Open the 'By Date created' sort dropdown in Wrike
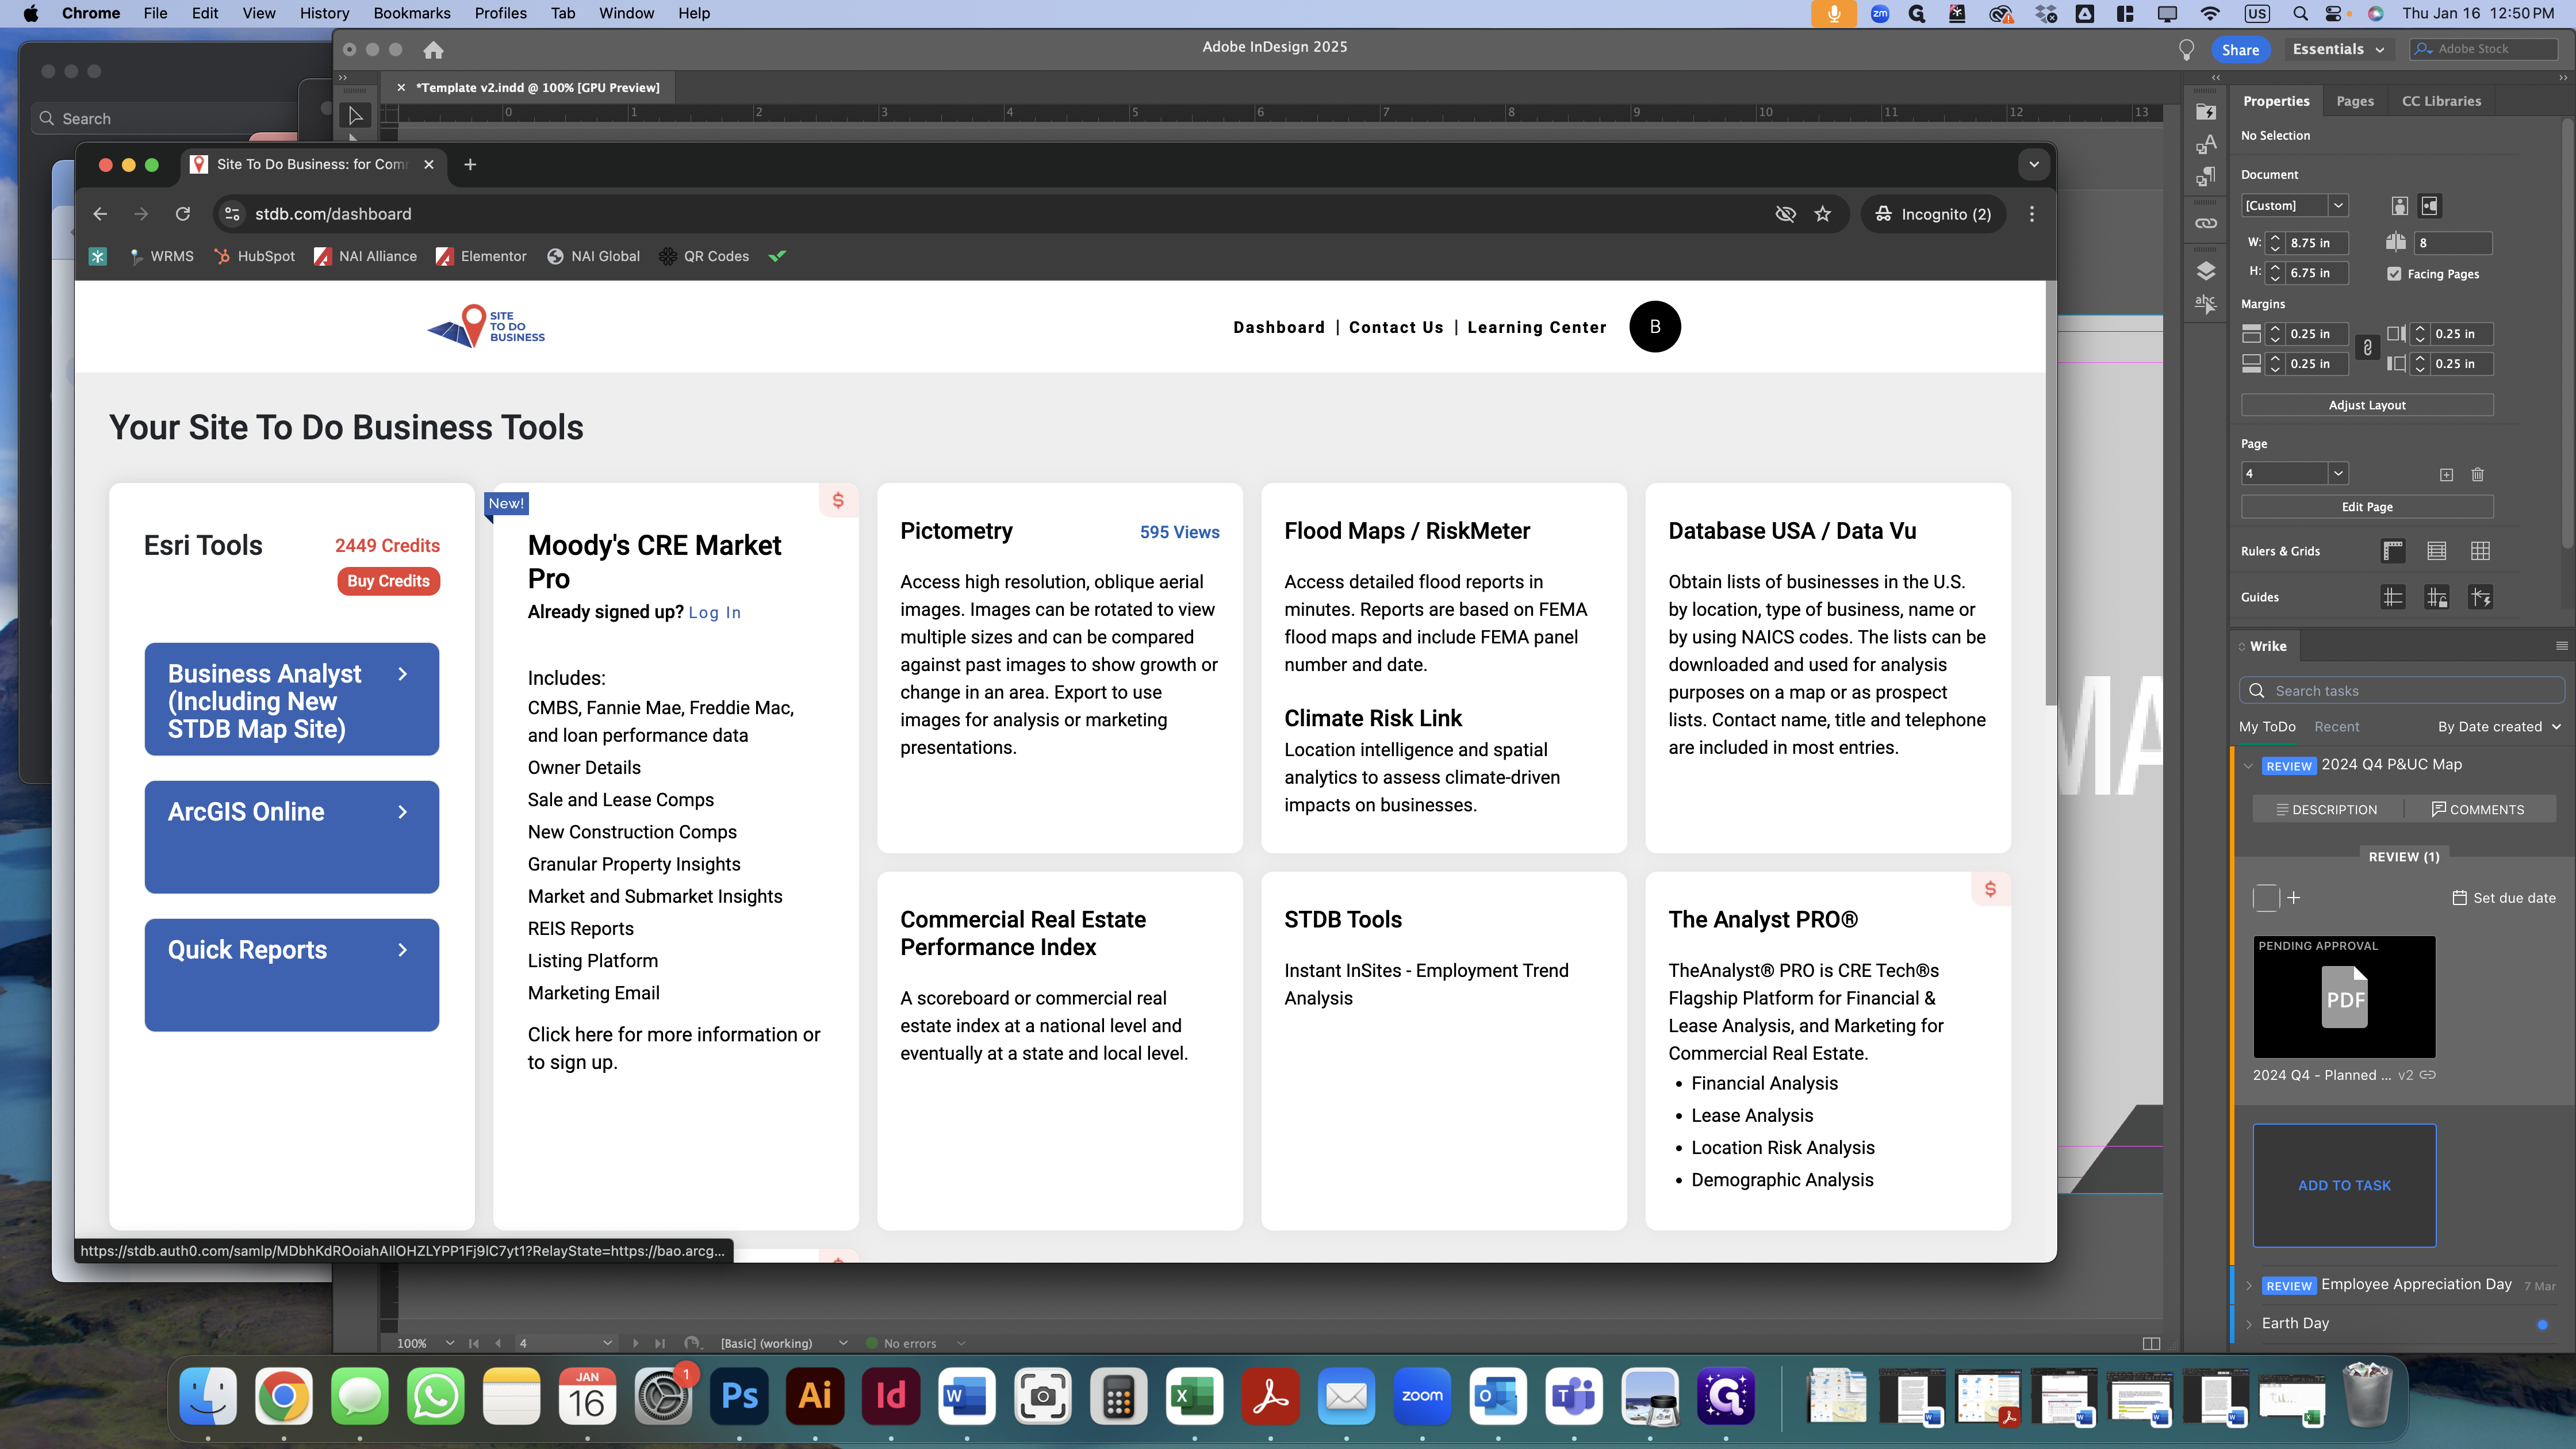The image size is (2576, 1449). (x=2499, y=727)
